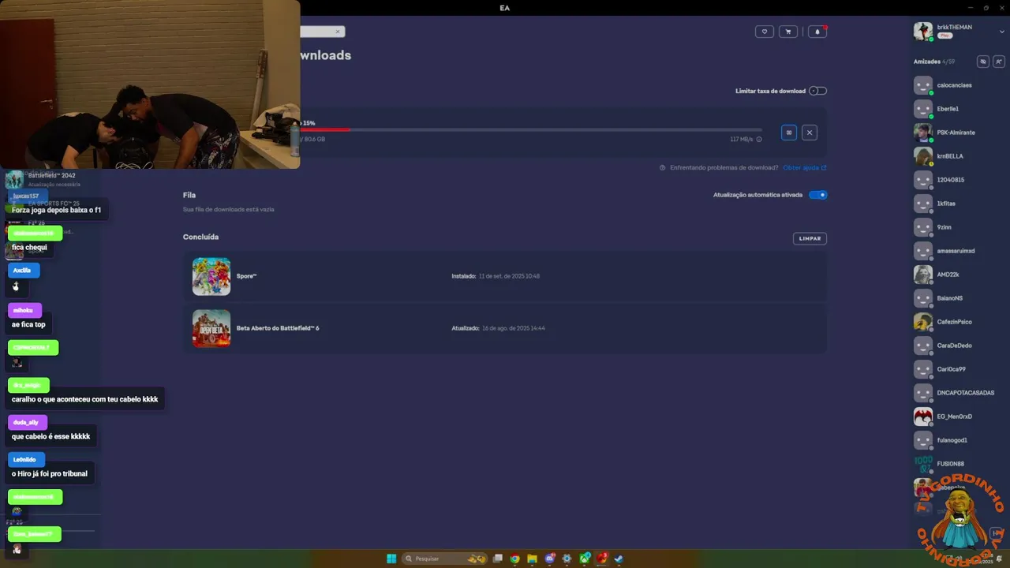The image size is (1010, 568).
Task: Click EG_Men0rxD friend avatar
Action: tap(923, 417)
